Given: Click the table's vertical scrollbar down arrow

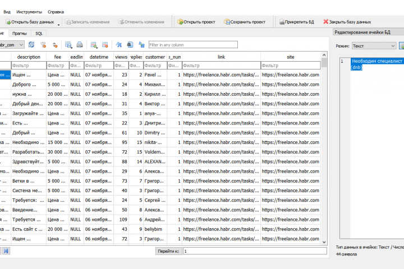Looking at the screenshot, I should click(x=324, y=242).
